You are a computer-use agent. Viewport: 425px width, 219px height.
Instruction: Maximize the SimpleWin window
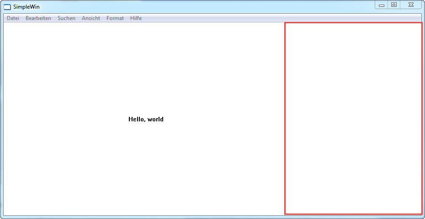coord(394,5)
